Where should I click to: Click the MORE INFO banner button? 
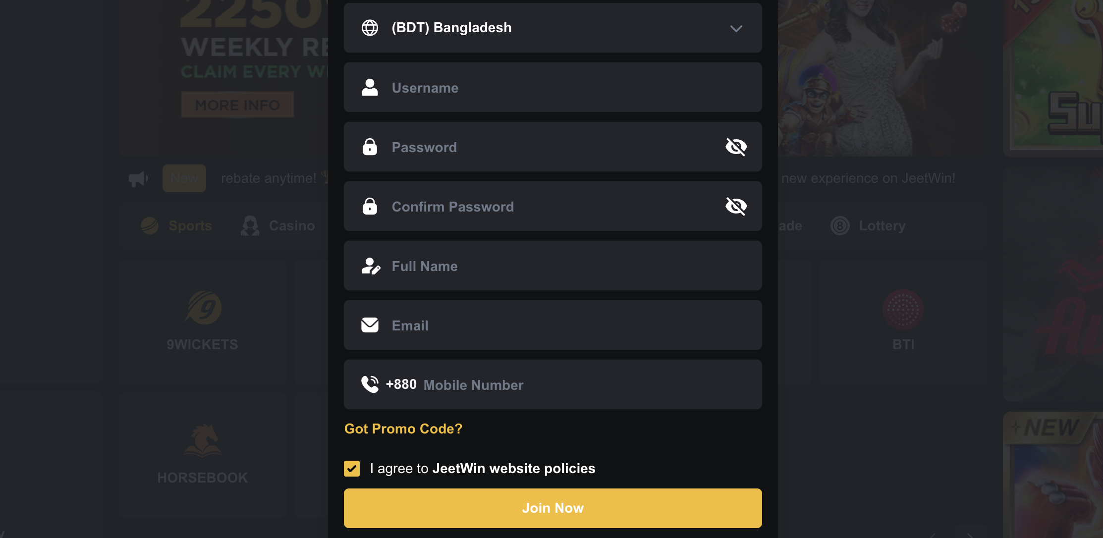pos(237,105)
